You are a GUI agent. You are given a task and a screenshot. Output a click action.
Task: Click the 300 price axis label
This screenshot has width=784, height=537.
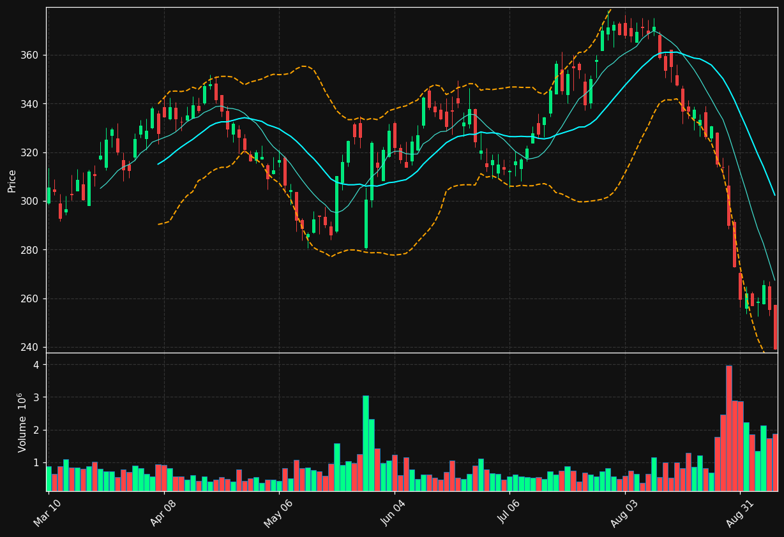(x=30, y=202)
